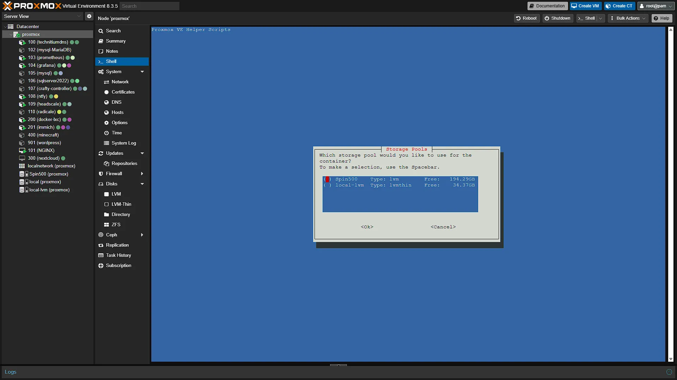Image resolution: width=677 pixels, height=380 pixels.
Task: Click the Datacenter server icon
Action: pyautogui.click(x=11, y=26)
